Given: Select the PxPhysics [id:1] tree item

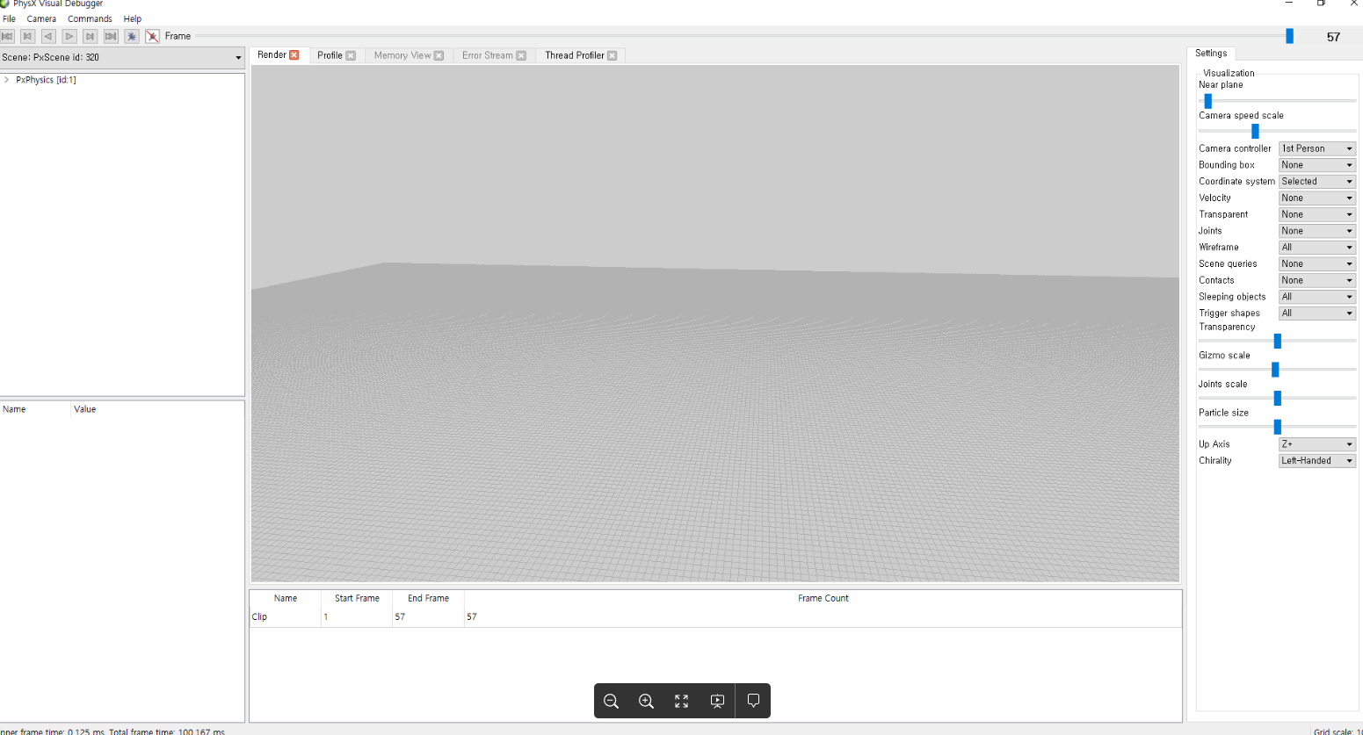Looking at the screenshot, I should 46,80.
